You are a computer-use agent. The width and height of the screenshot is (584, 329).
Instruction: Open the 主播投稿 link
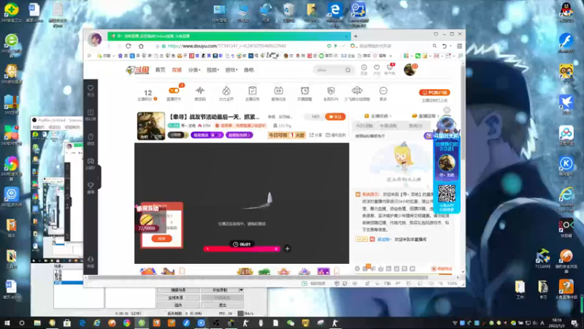coord(378,116)
